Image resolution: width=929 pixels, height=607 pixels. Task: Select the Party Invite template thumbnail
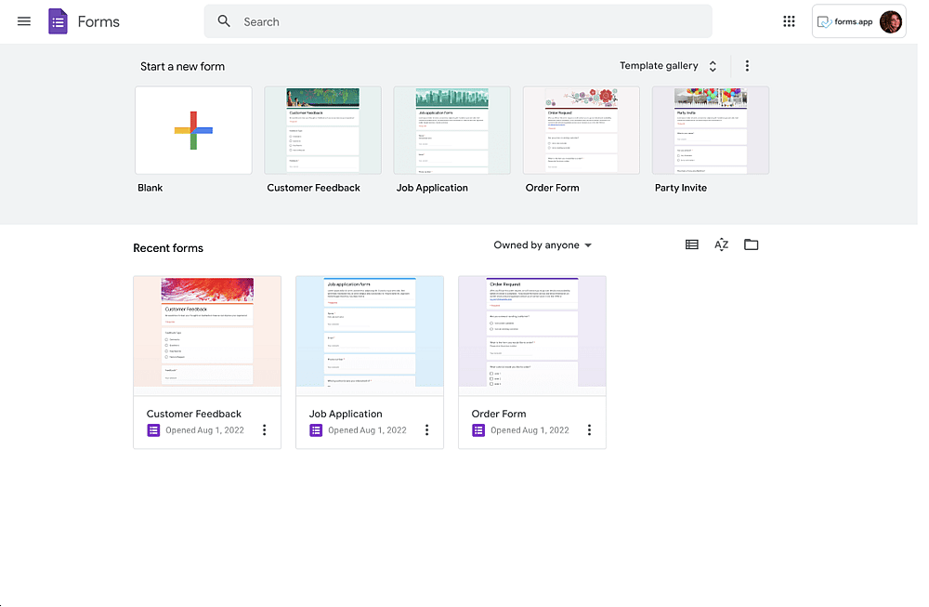click(711, 130)
